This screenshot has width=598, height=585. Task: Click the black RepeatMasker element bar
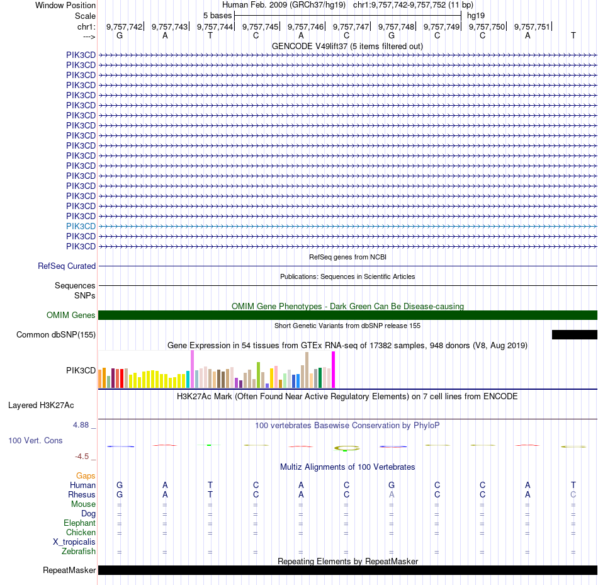tap(347, 570)
